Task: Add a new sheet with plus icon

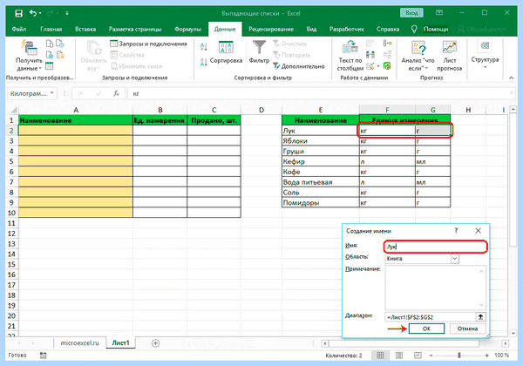Action: pyautogui.click(x=155, y=343)
